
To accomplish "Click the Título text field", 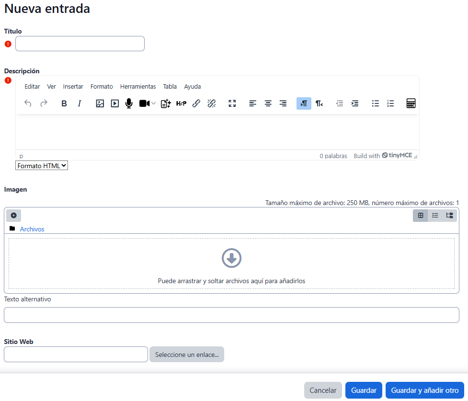I will click(x=80, y=44).
